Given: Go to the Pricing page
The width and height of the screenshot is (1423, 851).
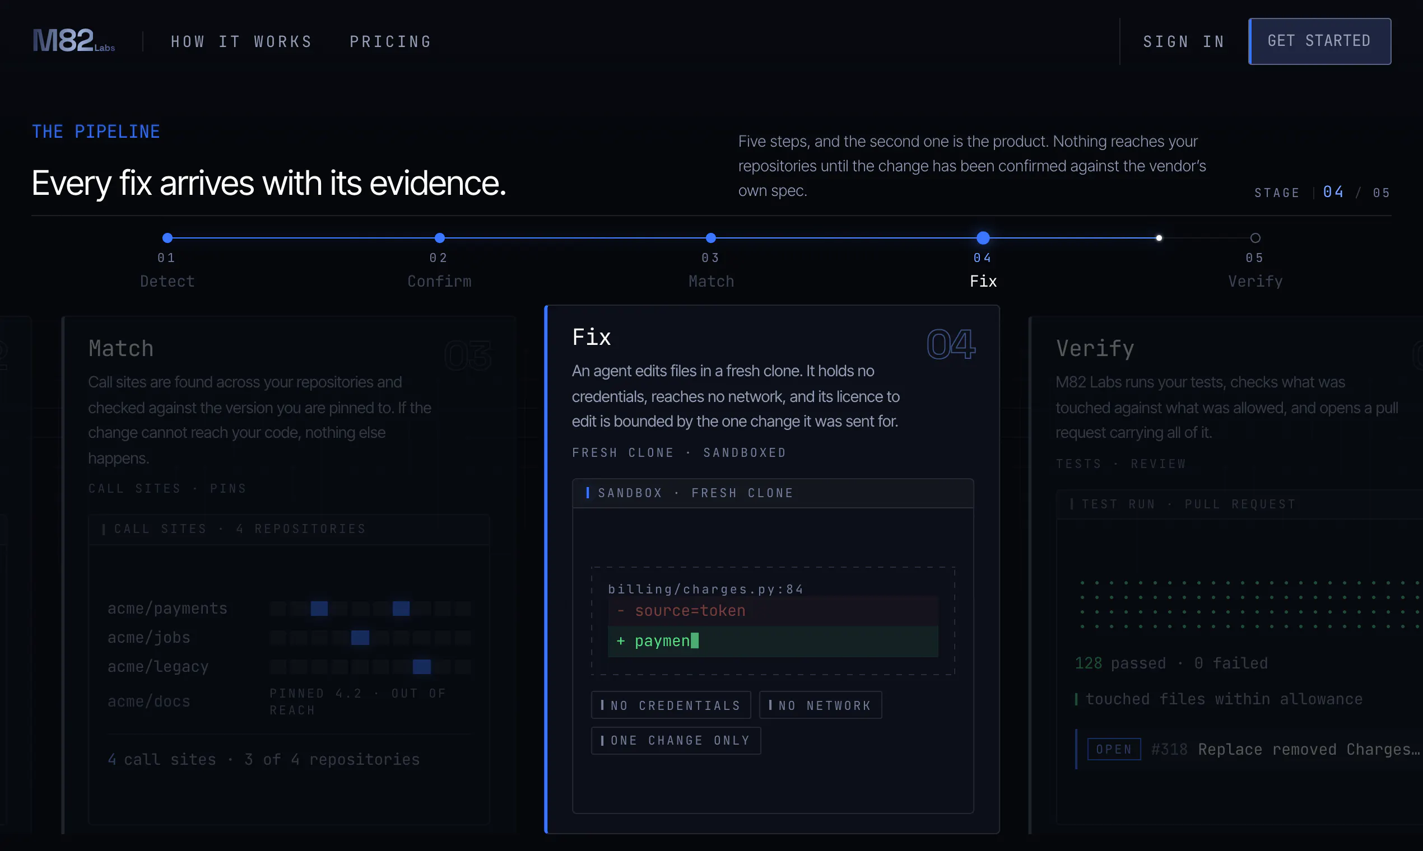Looking at the screenshot, I should tap(390, 42).
